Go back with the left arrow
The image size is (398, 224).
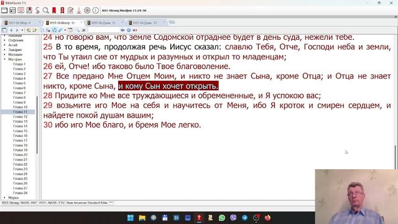pos(11,30)
